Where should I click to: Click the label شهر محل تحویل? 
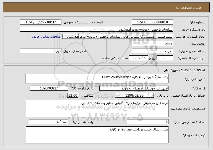pos(74,51)
